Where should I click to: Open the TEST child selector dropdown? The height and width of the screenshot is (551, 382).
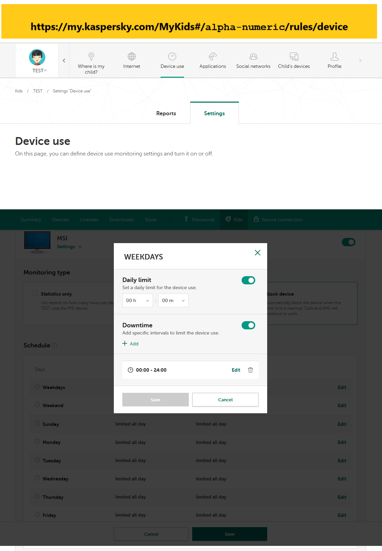[40, 71]
